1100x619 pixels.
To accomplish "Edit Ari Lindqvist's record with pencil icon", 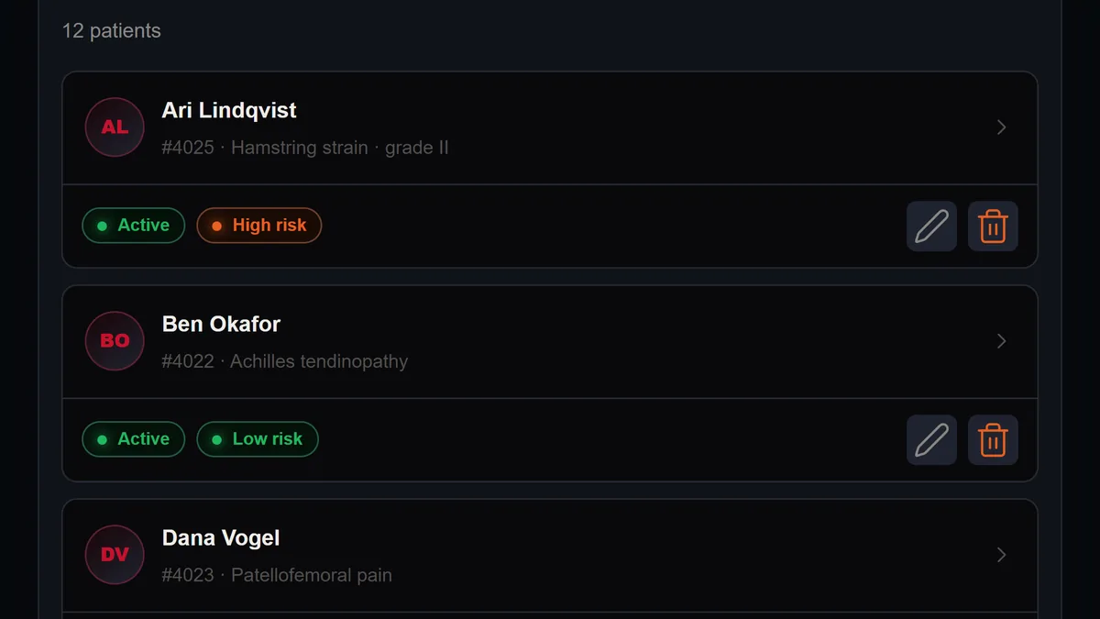I will pos(931,226).
